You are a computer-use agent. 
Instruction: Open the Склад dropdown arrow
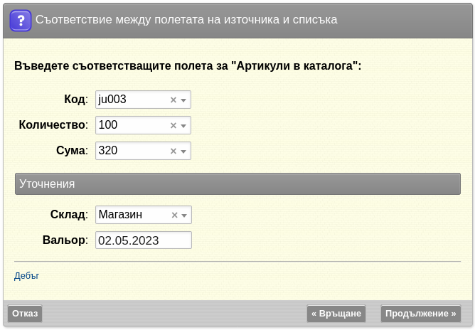tap(184, 215)
